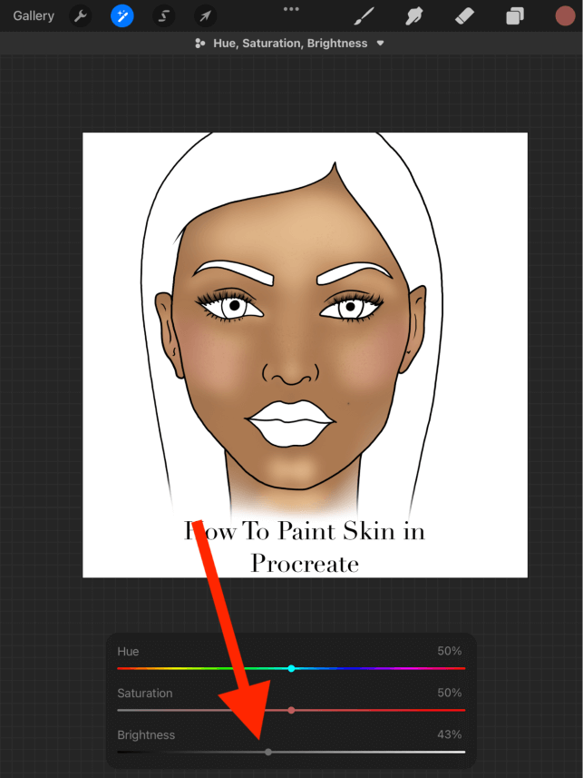Return to the Gallery
583x778 pixels.
(x=34, y=15)
